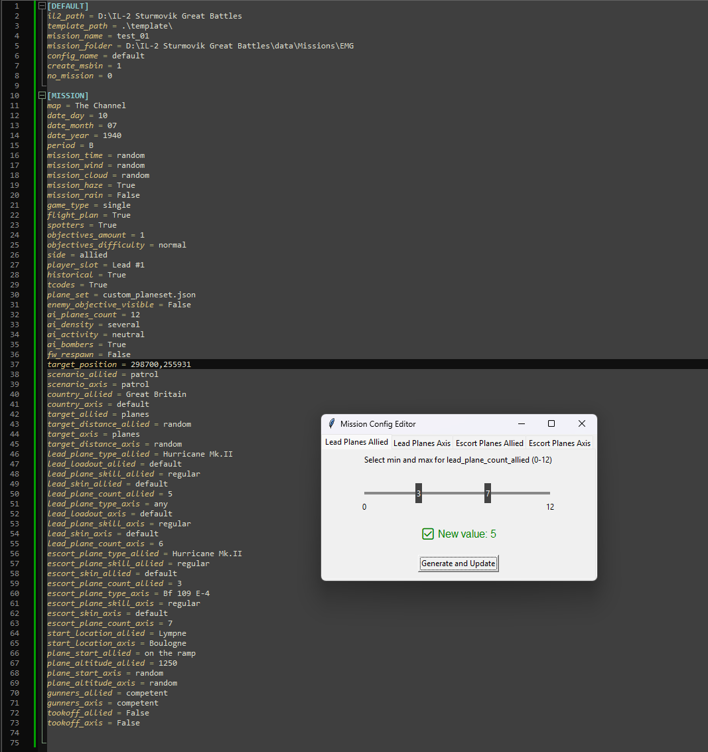
Task: Click the player_slot = Lead #1 line
Action: (96, 265)
